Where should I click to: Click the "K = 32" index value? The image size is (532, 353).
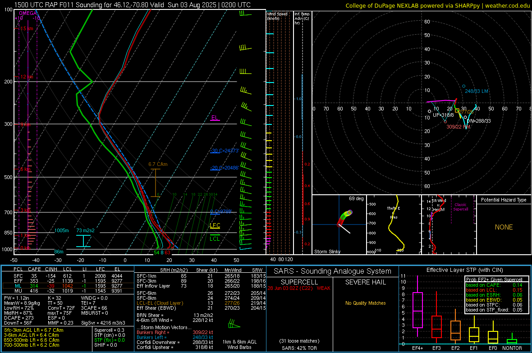(x=55, y=298)
